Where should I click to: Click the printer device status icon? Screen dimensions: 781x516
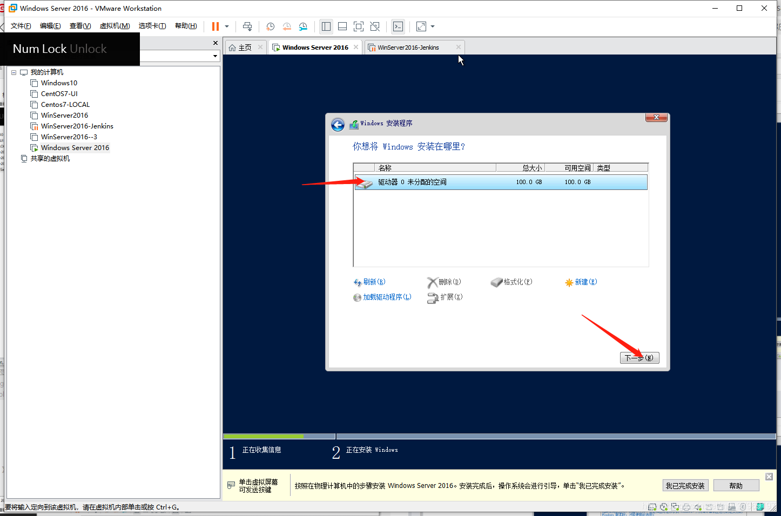pyautogui.click(x=686, y=507)
